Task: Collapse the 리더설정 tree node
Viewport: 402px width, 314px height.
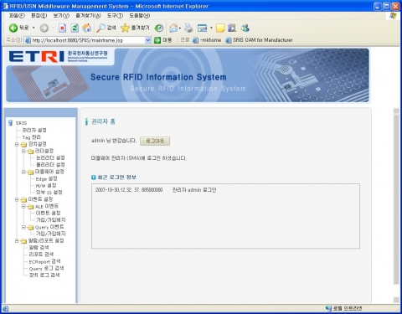Action: 23,151
